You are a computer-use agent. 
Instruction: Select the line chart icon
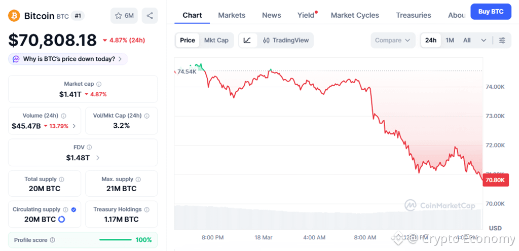(x=247, y=40)
